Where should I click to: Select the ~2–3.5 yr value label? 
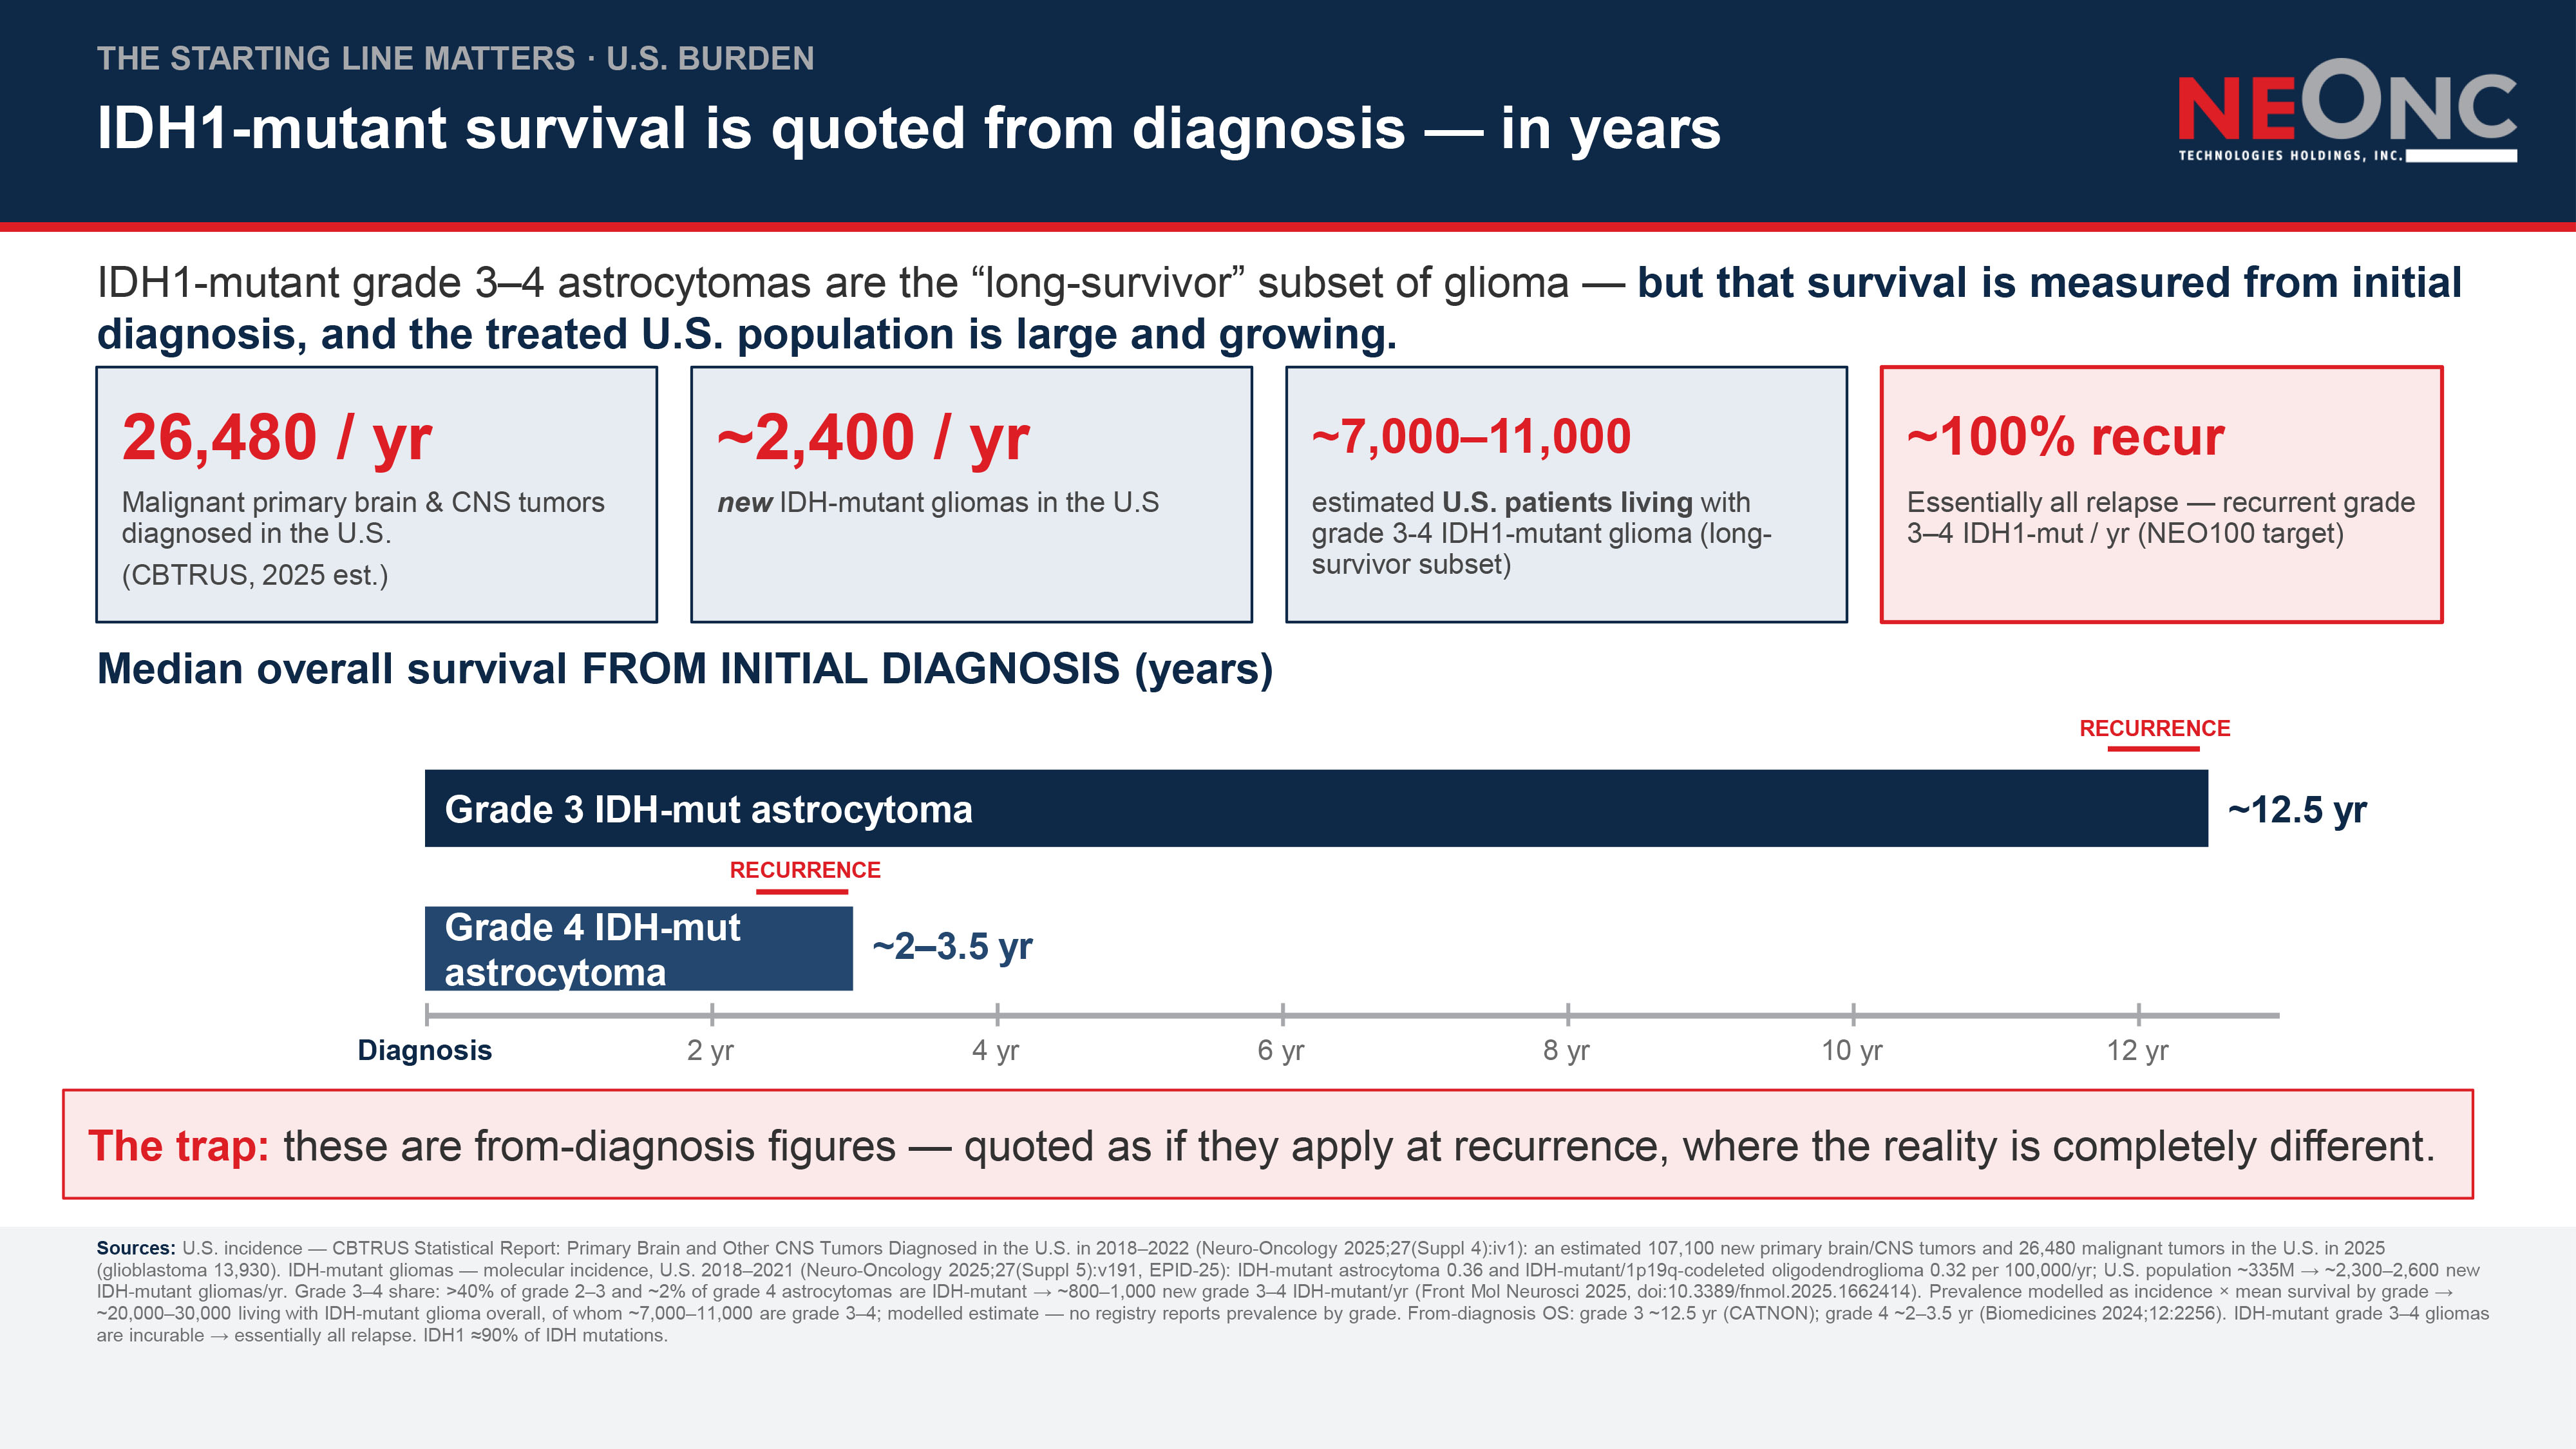[952, 946]
